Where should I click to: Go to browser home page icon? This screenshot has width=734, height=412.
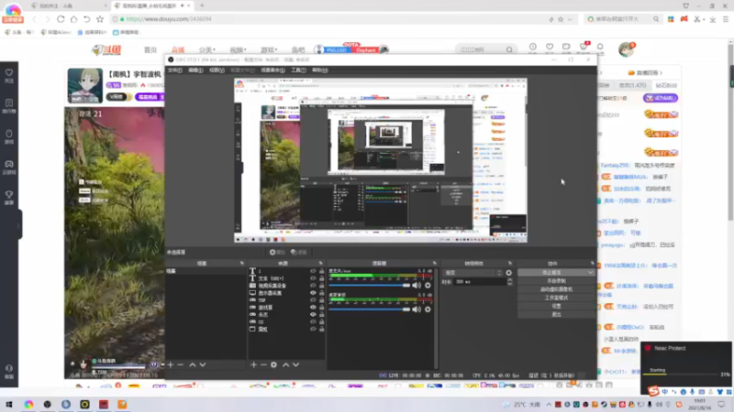74,19
